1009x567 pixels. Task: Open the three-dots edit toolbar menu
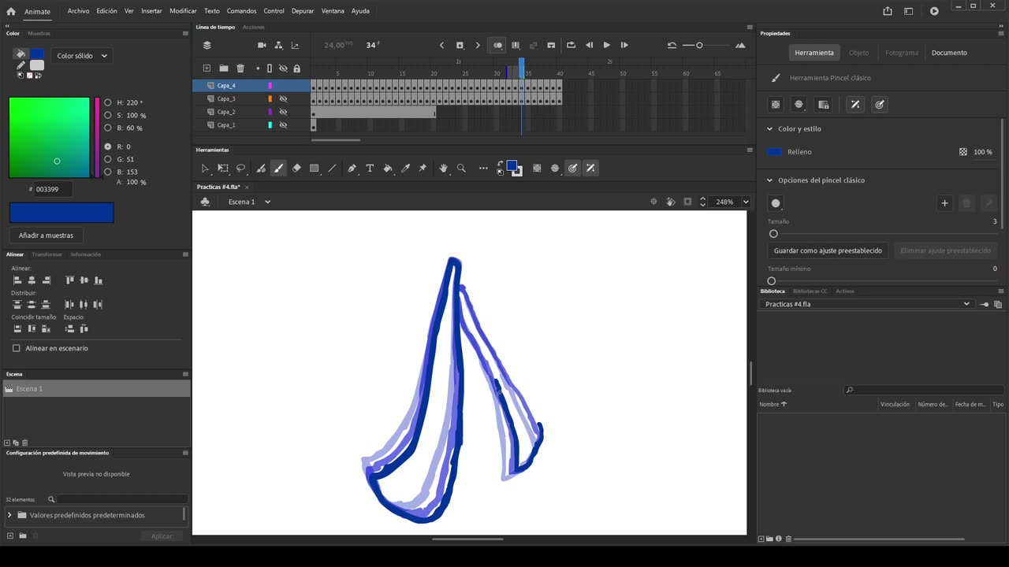pos(483,168)
